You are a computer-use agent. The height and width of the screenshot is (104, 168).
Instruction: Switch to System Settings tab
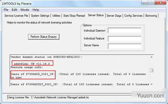(40, 16)
